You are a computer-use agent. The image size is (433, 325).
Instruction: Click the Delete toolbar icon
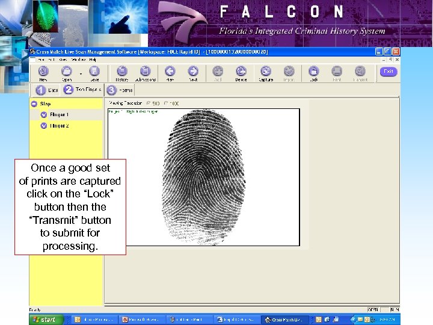pyautogui.click(x=241, y=72)
